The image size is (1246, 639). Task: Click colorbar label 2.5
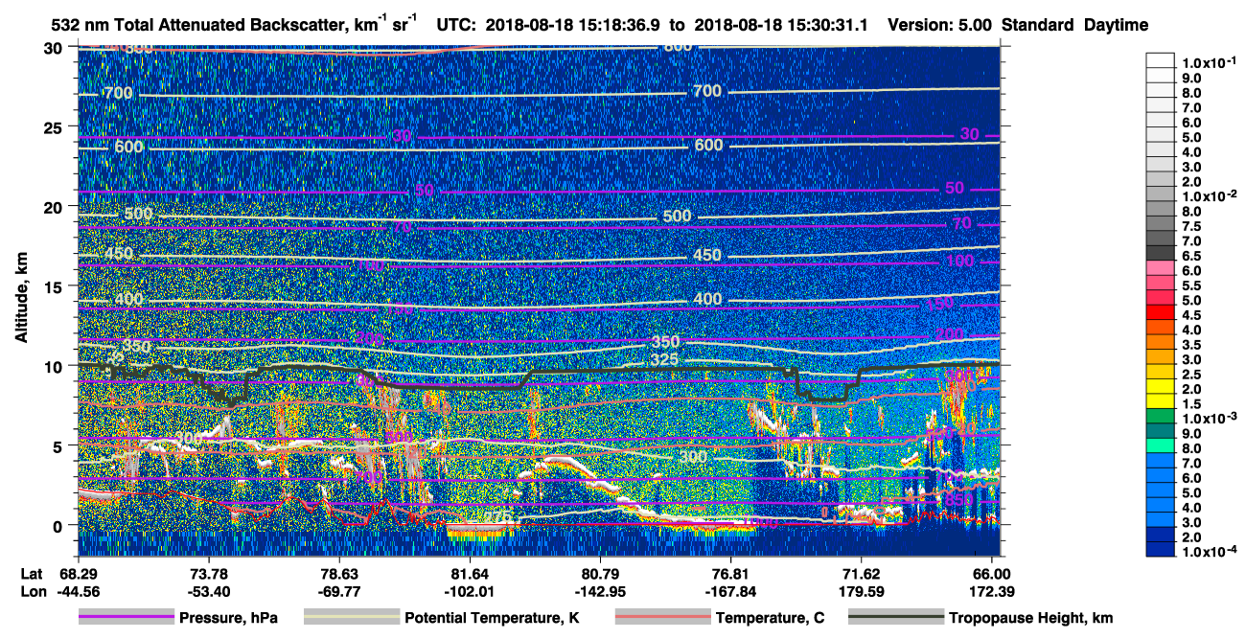1191,374
